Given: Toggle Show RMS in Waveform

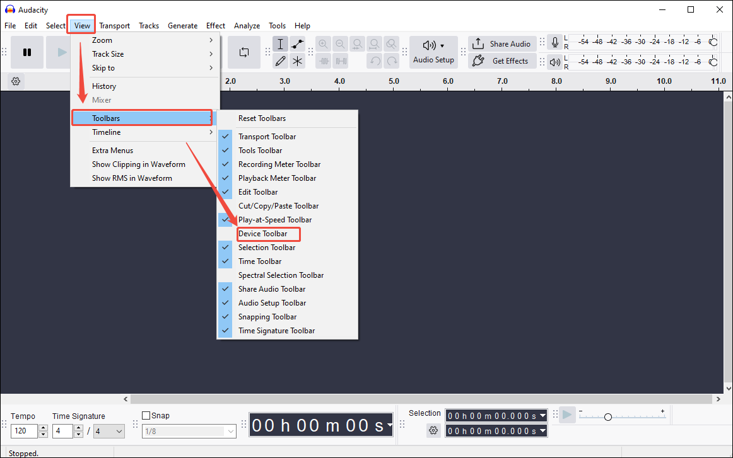Looking at the screenshot, I should coord(145,178).
